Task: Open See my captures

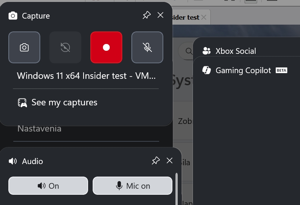Action: (64, 102)
